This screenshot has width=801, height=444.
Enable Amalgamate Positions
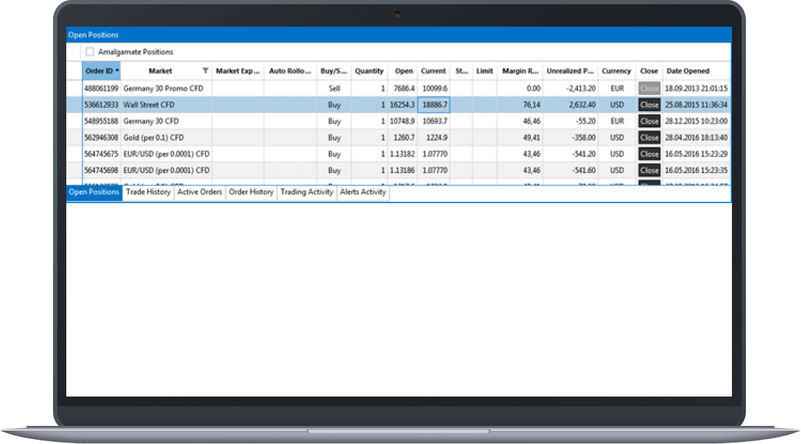[89, 51]
